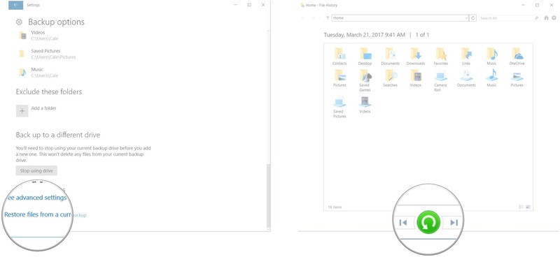Select the Desktop folder in File History

coord(365,57)
